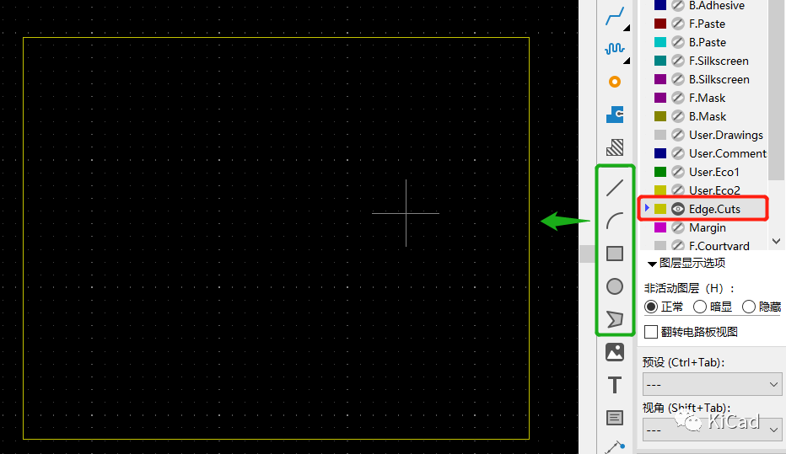Toggle visibility of B.Silkscreen layer
This screenshot has width=786, height=454.
point(678,79)
